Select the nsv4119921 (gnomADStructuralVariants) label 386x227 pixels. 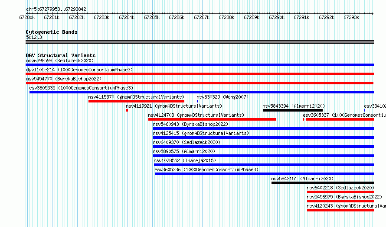pos(174,106)
